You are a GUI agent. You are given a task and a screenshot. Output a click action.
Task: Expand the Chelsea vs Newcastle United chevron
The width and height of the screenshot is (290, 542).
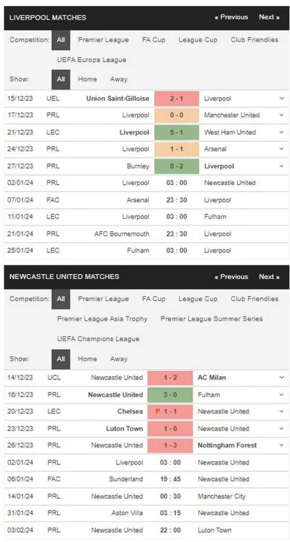282,411
